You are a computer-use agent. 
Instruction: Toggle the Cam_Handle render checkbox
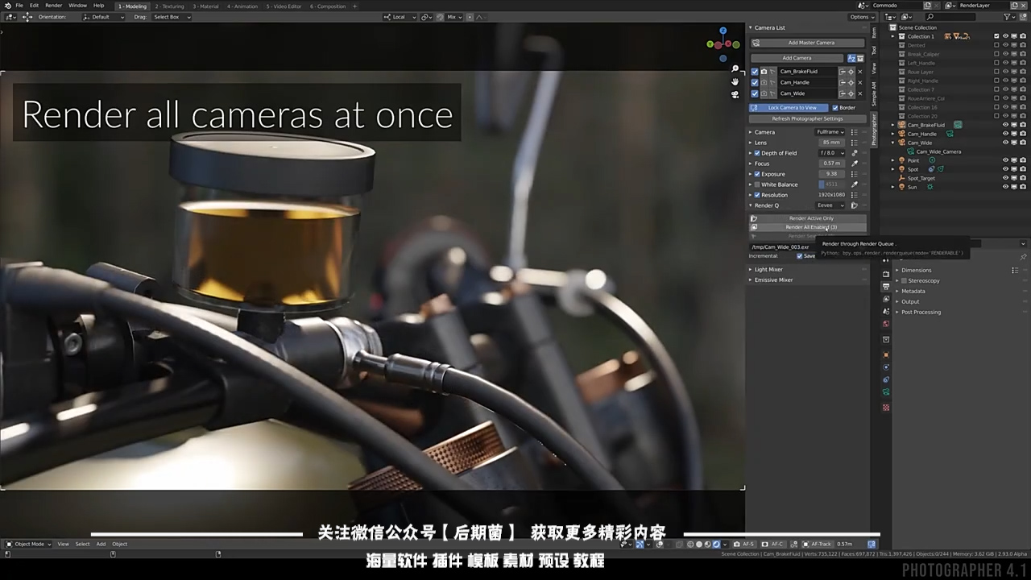click(755, 82)
